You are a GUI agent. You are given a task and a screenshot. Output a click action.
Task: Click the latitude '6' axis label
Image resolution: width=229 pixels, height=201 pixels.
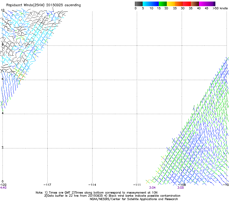pyautogui.click(x=2, y=79)
